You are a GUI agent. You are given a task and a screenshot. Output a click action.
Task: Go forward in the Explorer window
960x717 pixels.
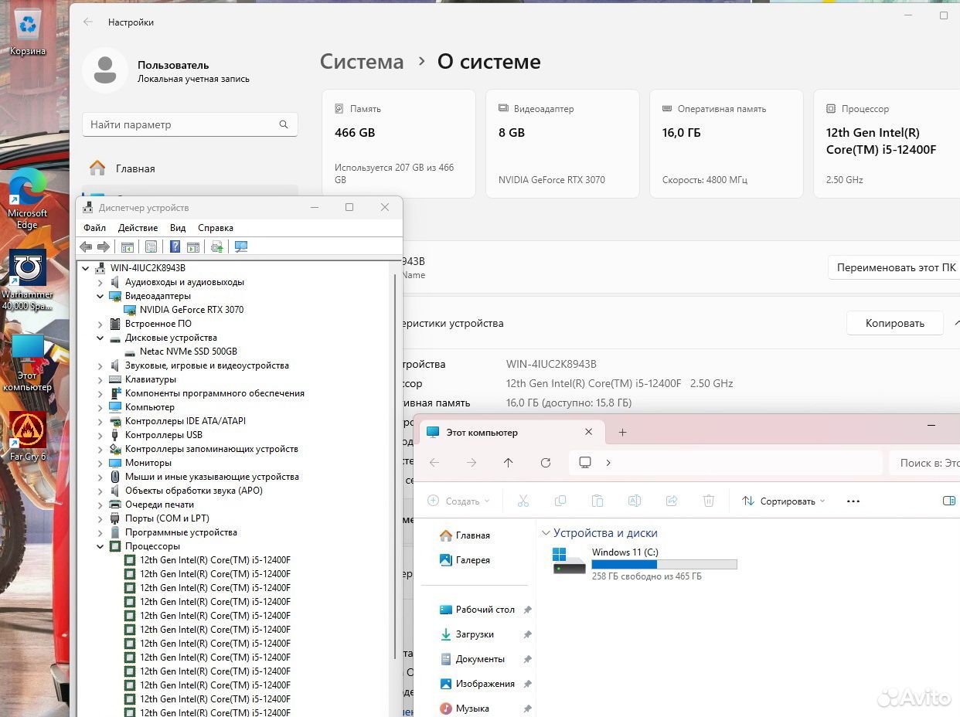(471, 463)
